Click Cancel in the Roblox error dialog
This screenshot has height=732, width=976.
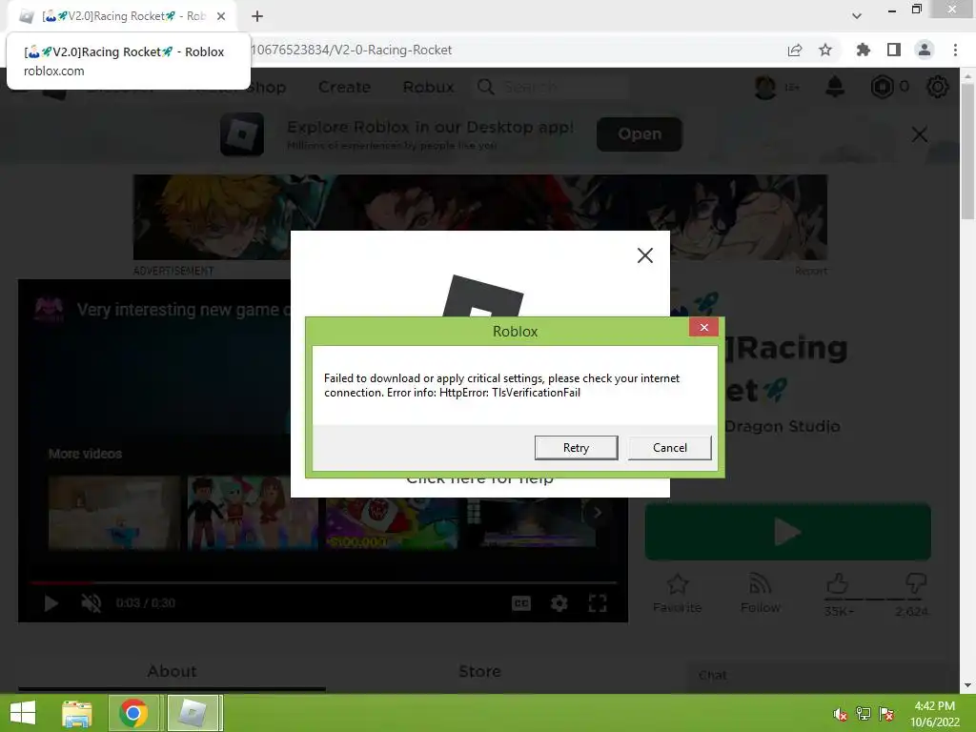(x=670, y=448)
